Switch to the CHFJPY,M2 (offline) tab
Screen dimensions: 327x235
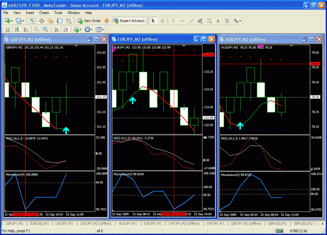pyautogui.click(x=184, y=224)
